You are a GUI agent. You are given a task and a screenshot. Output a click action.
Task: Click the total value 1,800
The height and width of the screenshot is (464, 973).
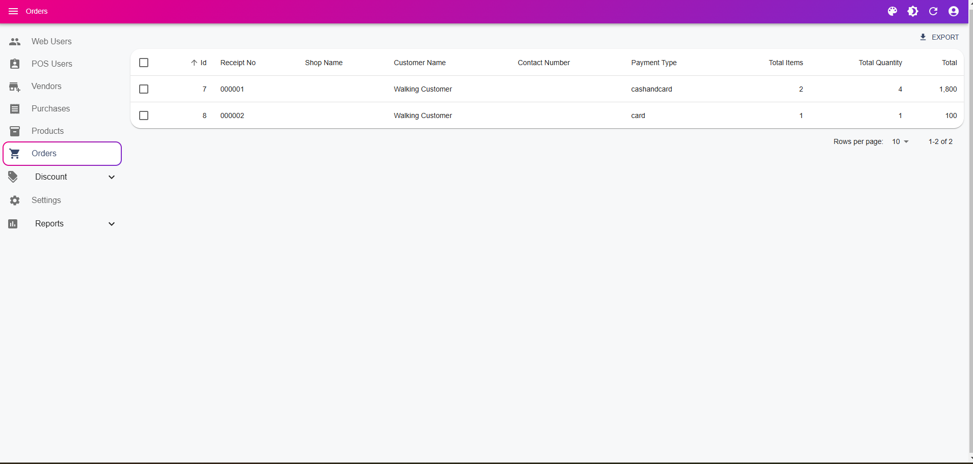[x=948, y=89]
